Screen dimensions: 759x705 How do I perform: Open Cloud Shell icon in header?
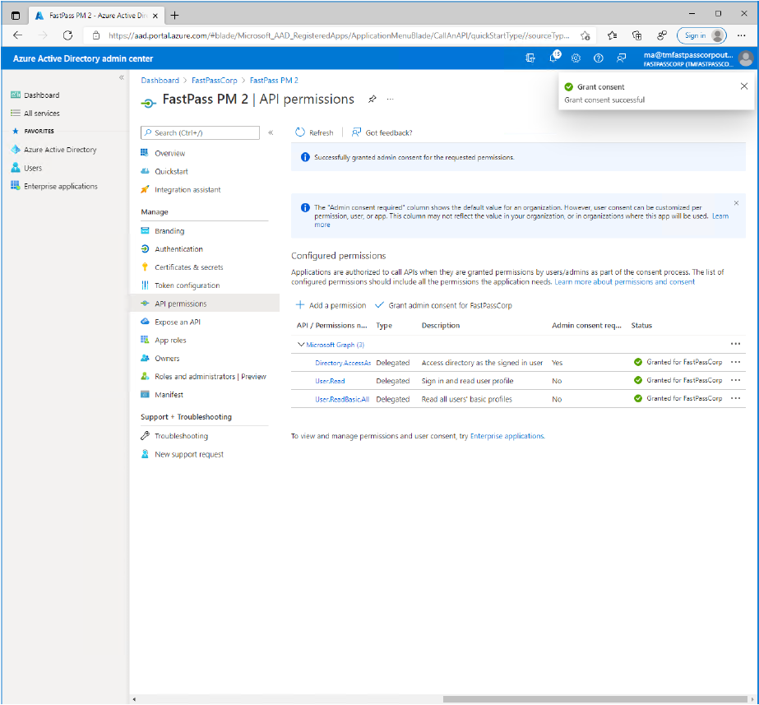[x=530, y=58]
